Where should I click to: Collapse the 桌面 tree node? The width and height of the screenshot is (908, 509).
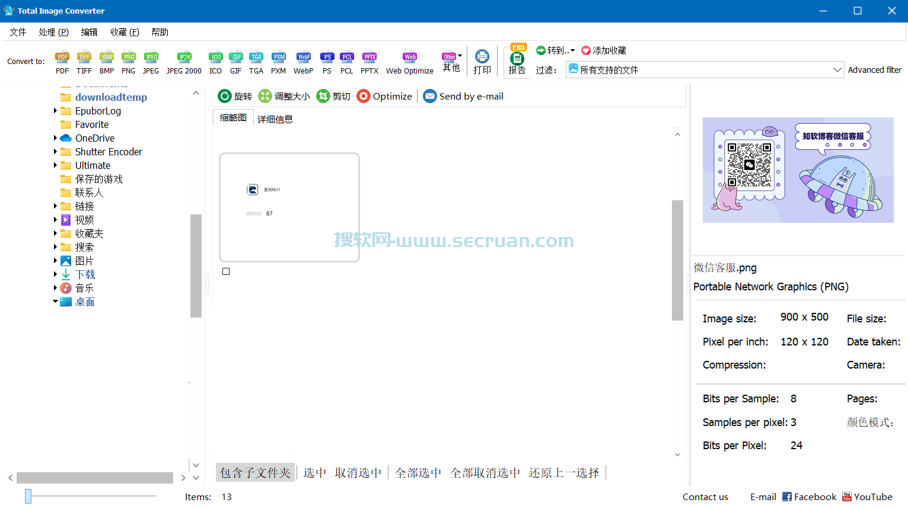pyautogui.click(x=55, y=302)
